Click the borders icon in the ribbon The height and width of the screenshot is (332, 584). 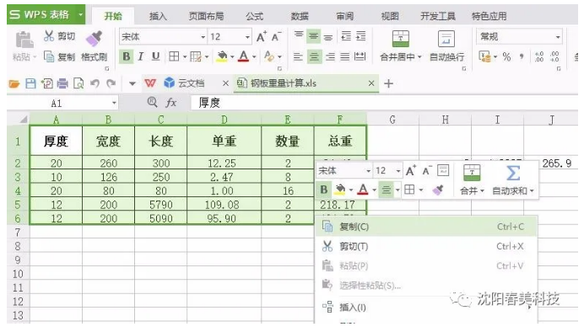(x=174, y=56)
